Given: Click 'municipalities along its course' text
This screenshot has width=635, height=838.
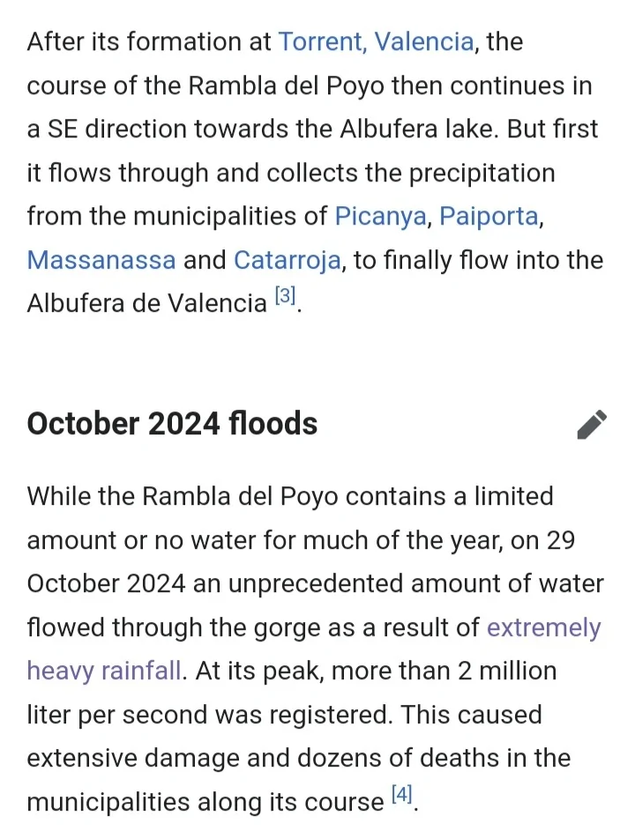Looking at the screenshot, I should (205, 802).
